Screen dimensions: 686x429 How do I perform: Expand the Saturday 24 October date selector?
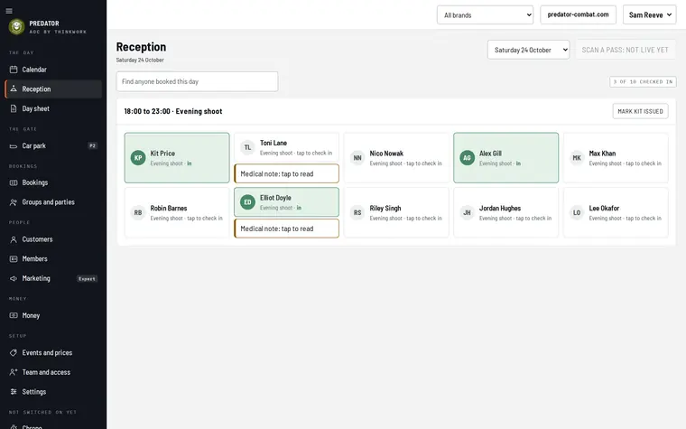click(x=529, y=50)
